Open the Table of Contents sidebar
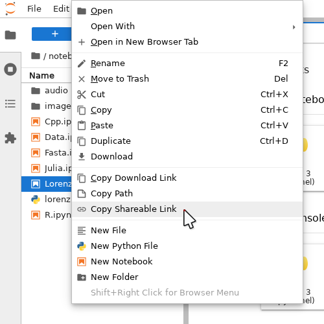Screen dimensions: 324x324 [10, 104]
